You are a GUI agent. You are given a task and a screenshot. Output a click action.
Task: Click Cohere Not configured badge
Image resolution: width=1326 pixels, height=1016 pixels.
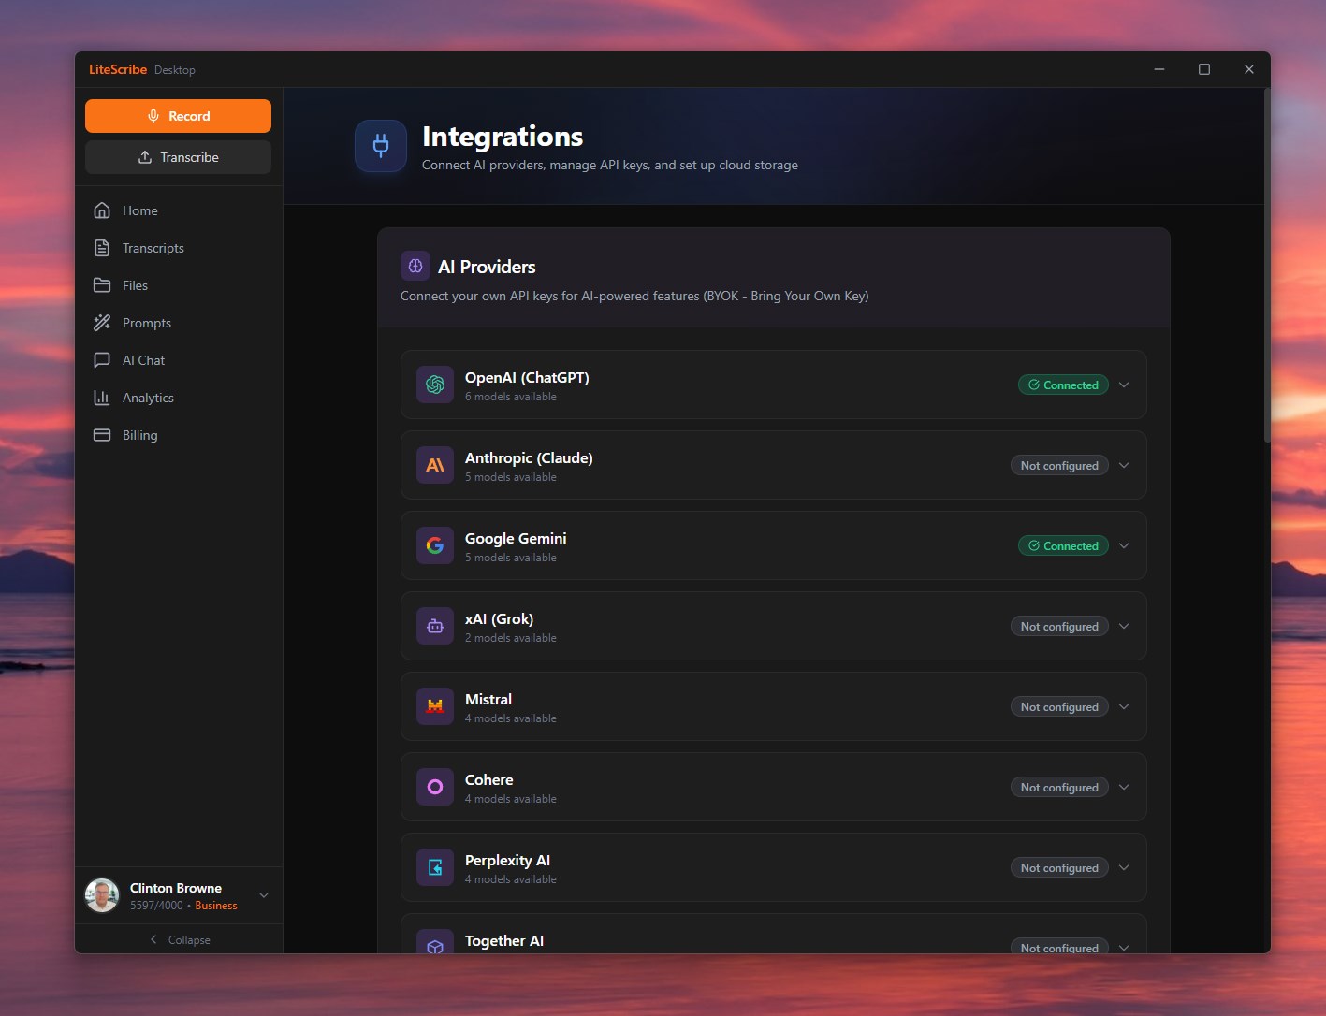pos(1059,787)
